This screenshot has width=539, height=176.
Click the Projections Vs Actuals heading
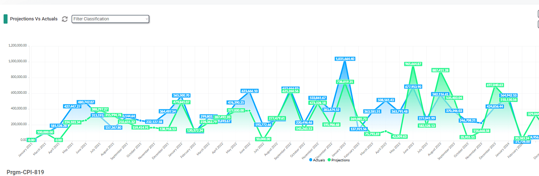(34, 19)
